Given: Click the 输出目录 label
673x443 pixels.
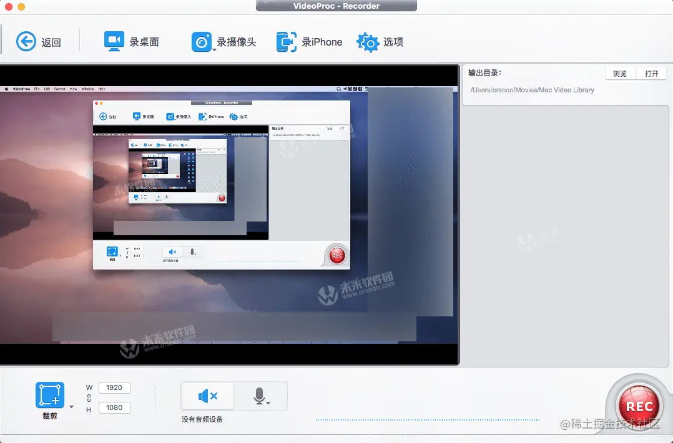Looking at the screenshot, I should tap(484, 73).
